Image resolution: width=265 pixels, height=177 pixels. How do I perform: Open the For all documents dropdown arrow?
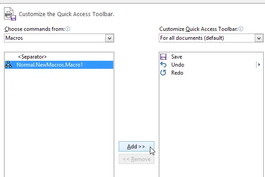point(259,38)
